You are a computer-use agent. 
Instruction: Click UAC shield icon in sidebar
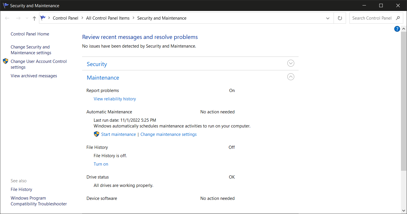point(5,61)
